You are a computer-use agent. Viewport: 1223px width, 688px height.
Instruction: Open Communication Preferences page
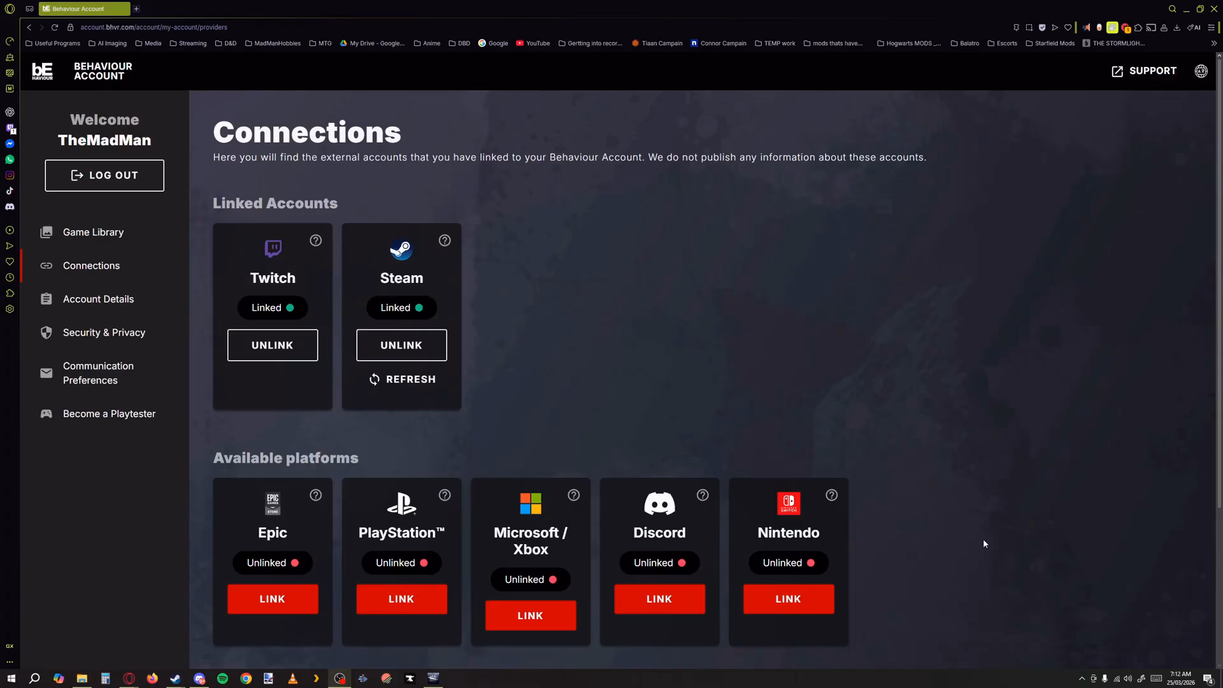(98, 373)
